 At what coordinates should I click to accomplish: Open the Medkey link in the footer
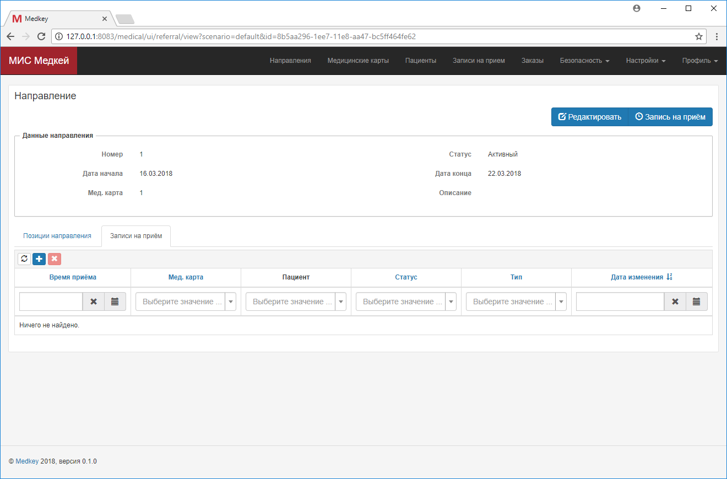point(27,461)
